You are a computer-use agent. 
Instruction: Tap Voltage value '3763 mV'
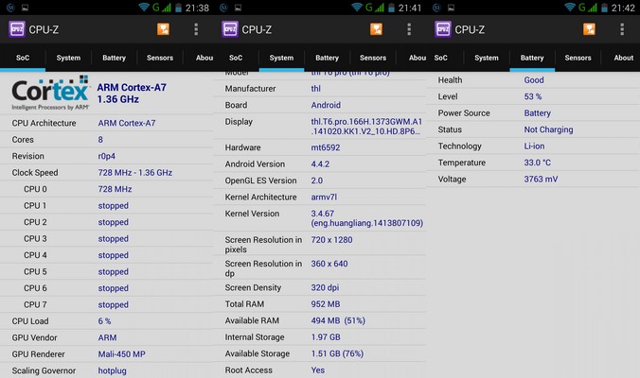coord(541,180)
